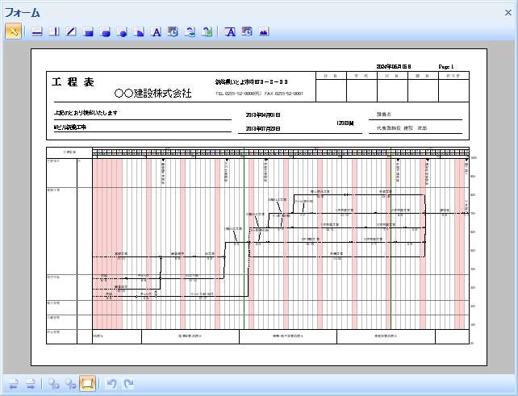Select the quarter-round corner shape tool
518x396 pixels.
tap(140, 31)
